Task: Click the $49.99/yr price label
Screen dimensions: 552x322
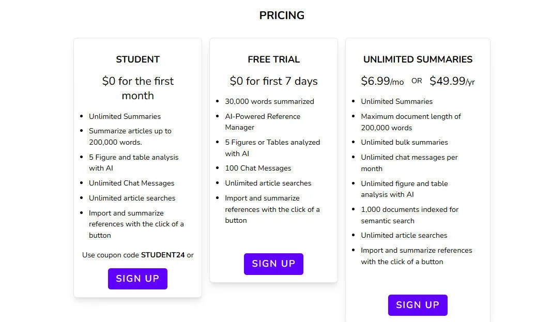Action: [452, 81]
